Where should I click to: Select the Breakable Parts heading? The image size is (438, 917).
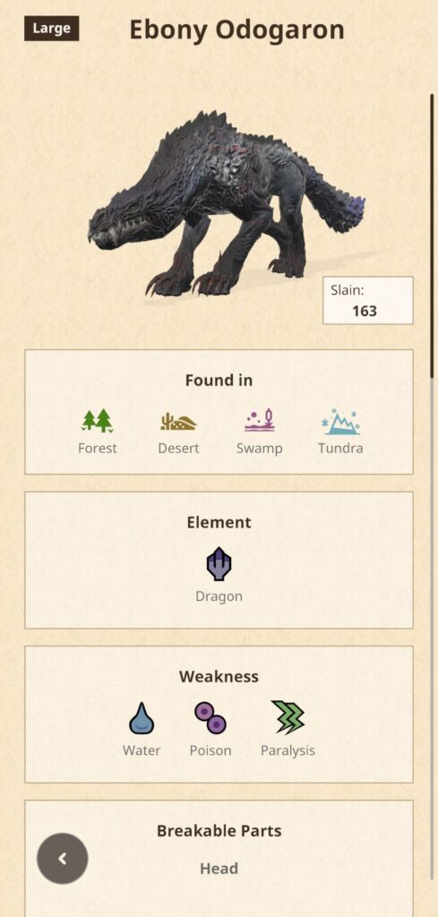pos(219,830)
